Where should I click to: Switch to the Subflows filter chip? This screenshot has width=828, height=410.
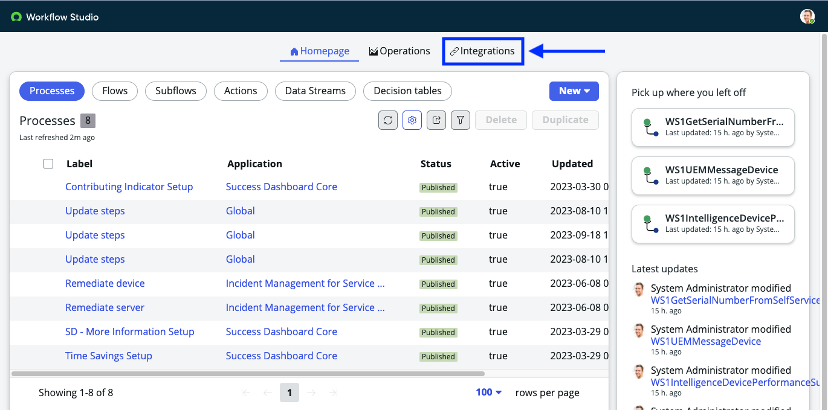pos(175,91)
